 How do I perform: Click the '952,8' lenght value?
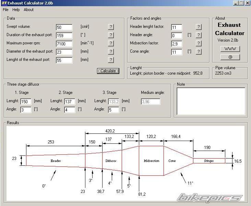(198, 73)
